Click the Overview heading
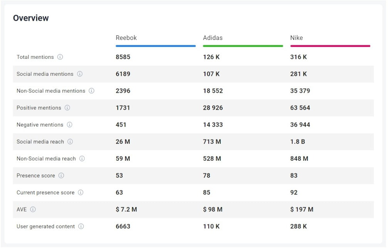 click(x=31, y=18)
